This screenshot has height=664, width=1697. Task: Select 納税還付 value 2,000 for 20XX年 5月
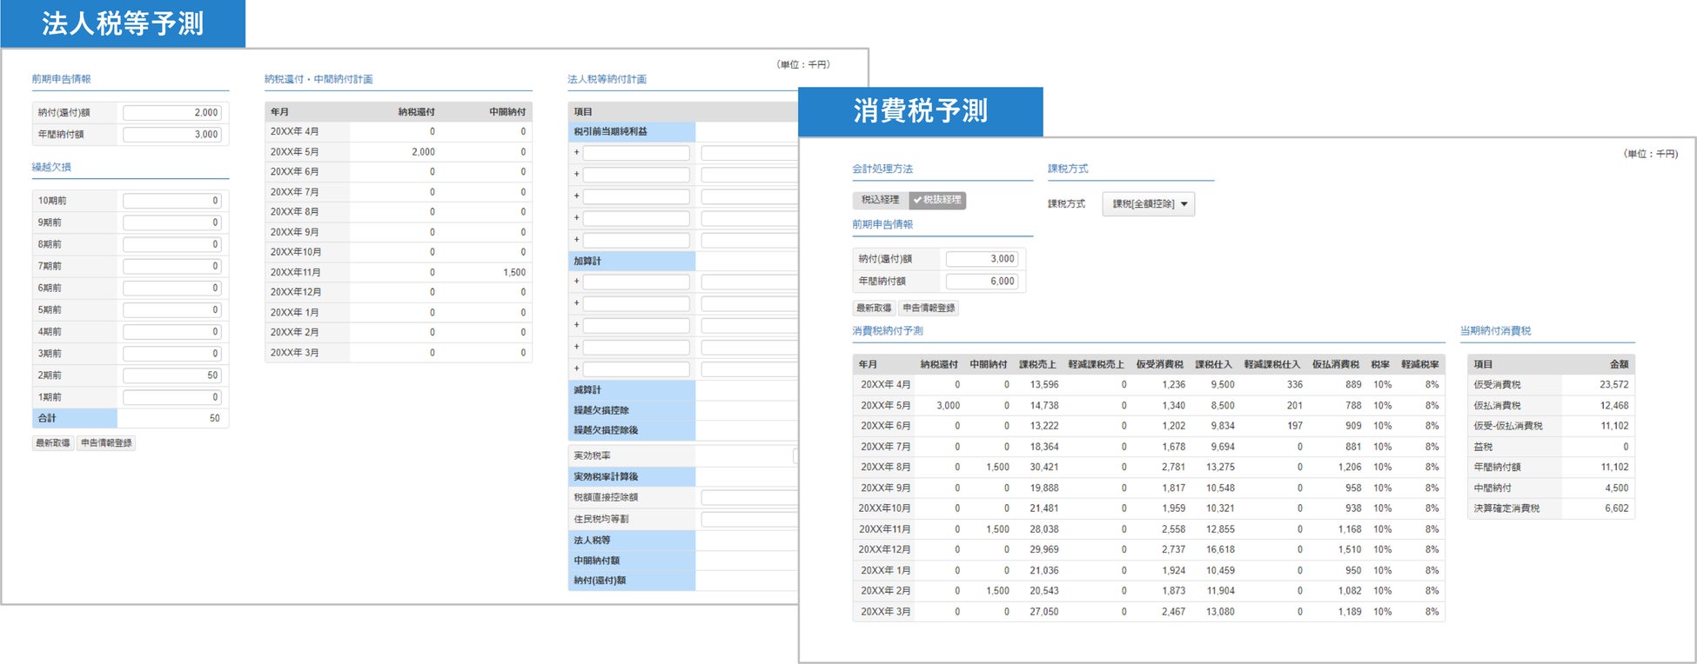tap(423, 152)
